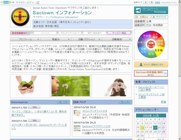
Task: Click the Sactownとは blog thumbnail
Action: tap(77, 128)
